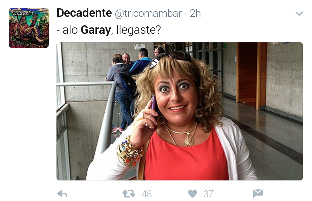Select the word alo in the tweet

coord(70,30)
